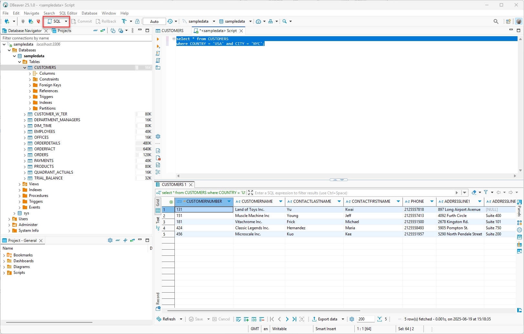Viewport: 524px width, 334px height.
Task: Click the search magnifier icon top right
Action: tap(496, 21)
